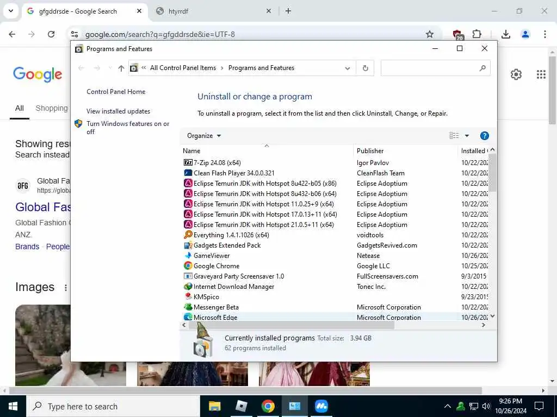This screenshot has height=417, width=557.
Task: Go up one level in Control Panel
Action: coord(121,68)
